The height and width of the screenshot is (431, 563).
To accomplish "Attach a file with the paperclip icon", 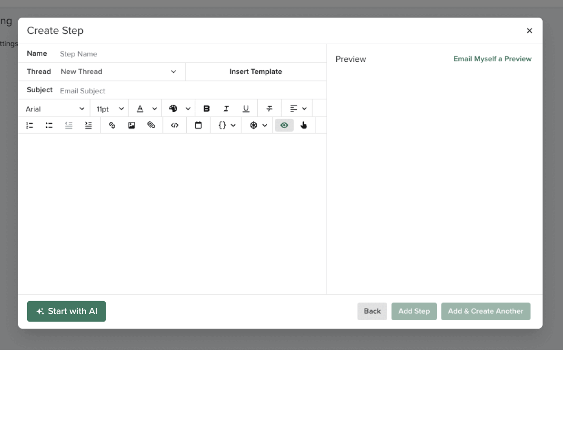I will (x=151, y=125).
